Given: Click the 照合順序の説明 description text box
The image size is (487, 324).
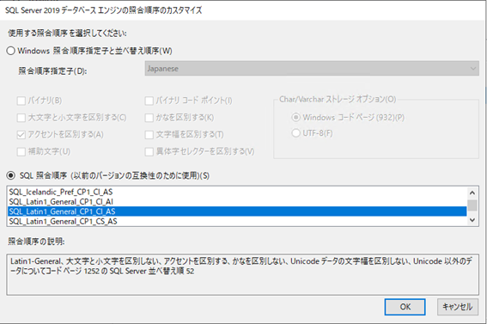Looking at the screenshot, I should point(242,274).
